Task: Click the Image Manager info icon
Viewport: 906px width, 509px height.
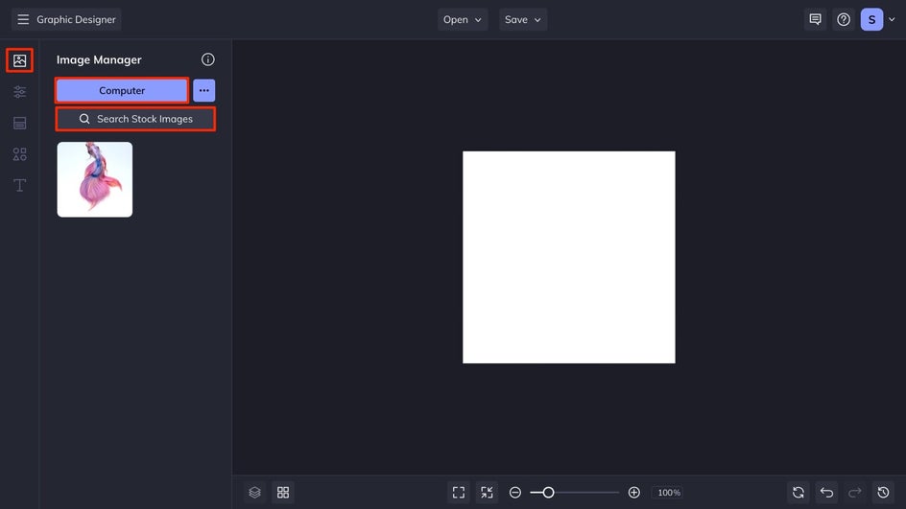Action: click(208, 59)
